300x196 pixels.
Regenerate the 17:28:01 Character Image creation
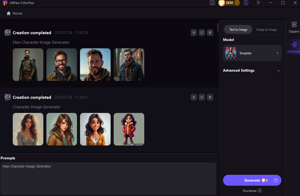click(202, 97)
